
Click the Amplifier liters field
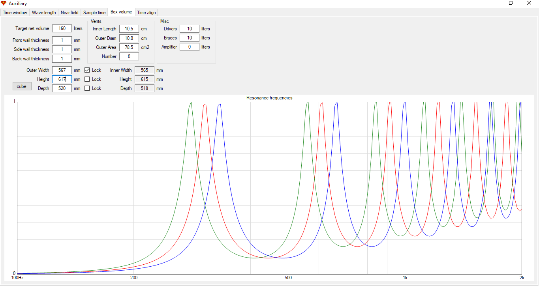click(x=190, y=47)
